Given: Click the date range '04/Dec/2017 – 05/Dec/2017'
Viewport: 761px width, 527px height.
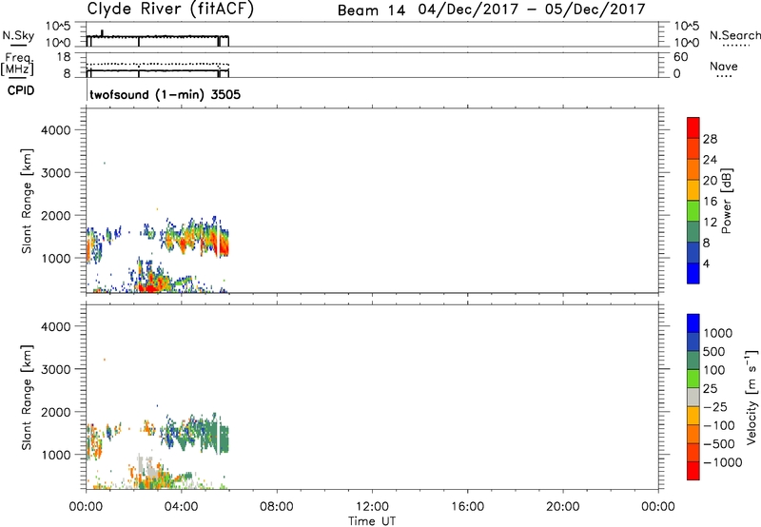Looking at the screenshot, I should tap(532, 10).
